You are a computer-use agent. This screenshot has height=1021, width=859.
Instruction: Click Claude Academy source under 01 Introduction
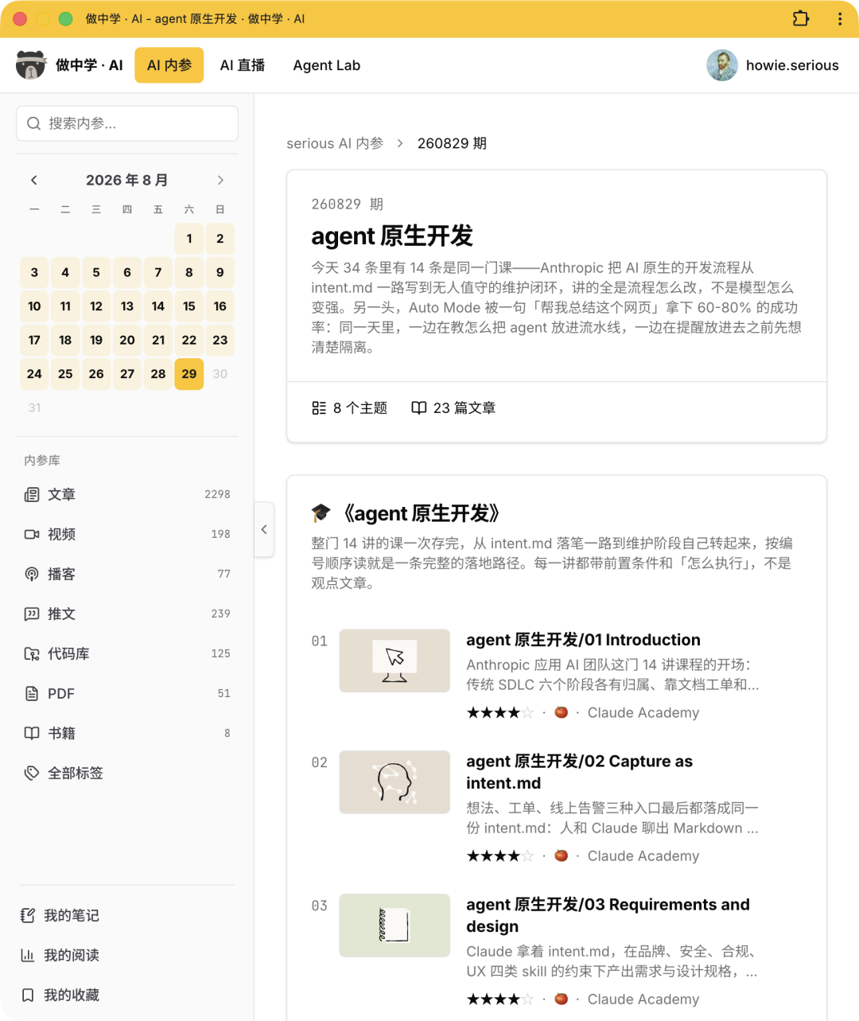click(x=643, y=712)
